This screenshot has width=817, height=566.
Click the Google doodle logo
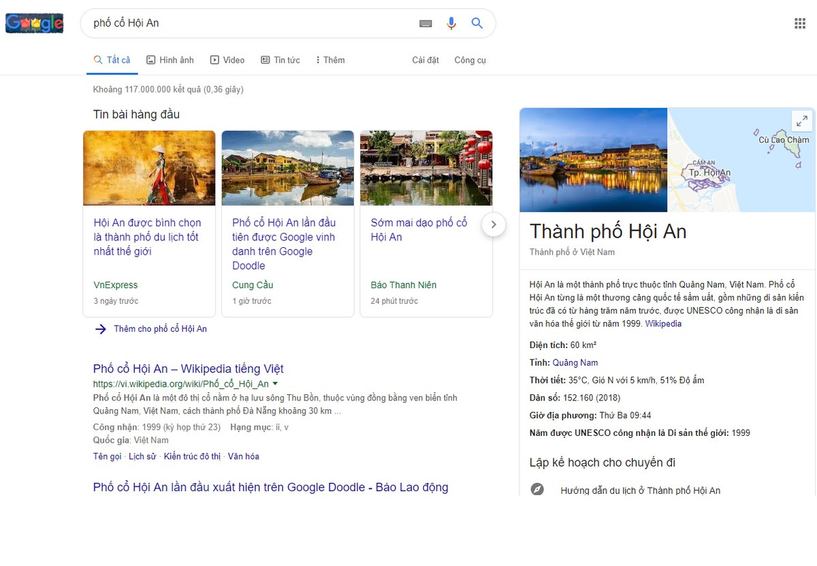click(x=34, y=22)
